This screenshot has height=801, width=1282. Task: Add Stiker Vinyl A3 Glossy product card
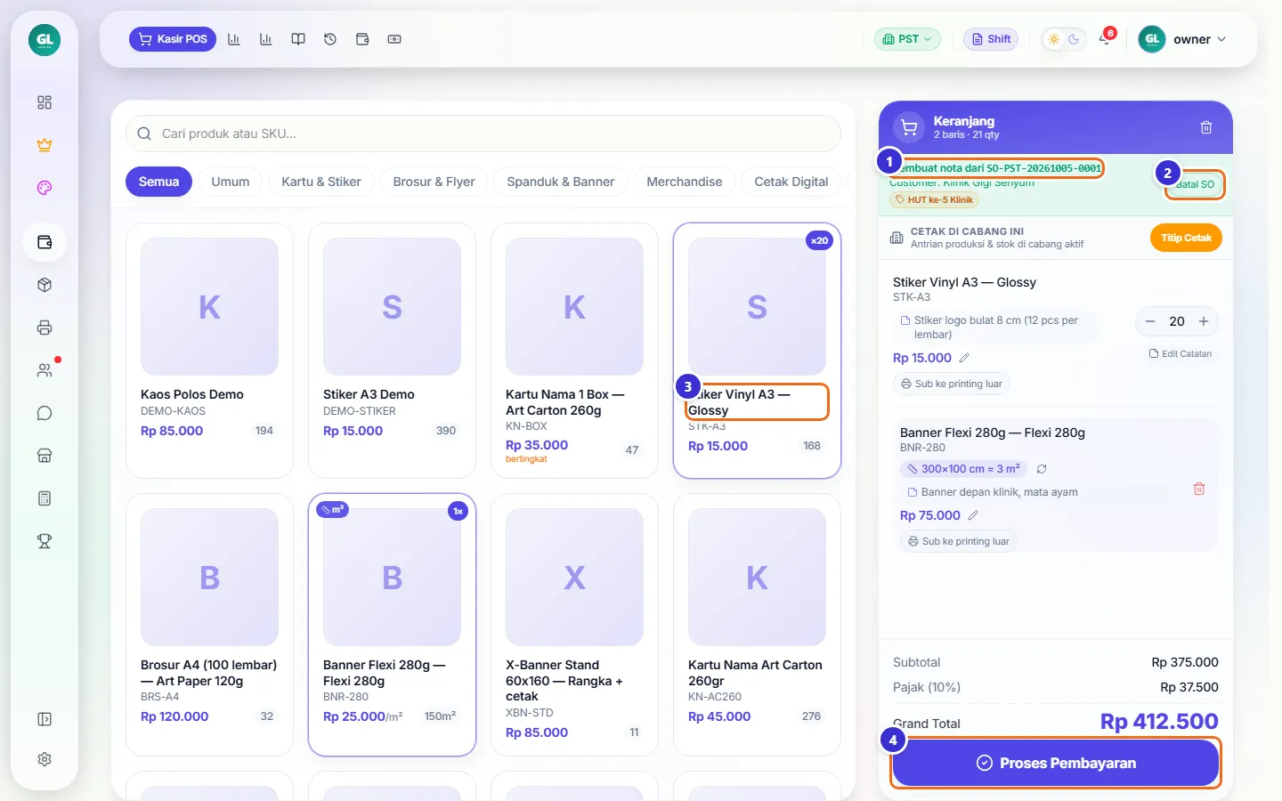click(x=757, y=351)
